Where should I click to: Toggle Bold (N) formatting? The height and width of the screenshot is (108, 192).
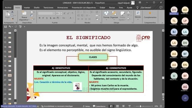(39, 18)
